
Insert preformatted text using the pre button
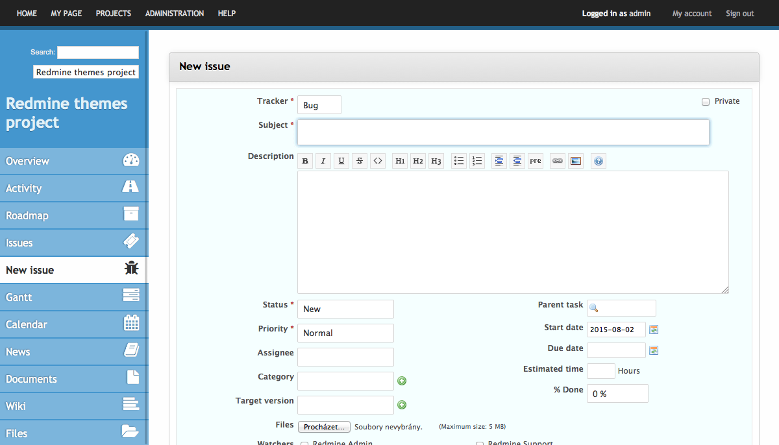[x=535, y=161]
